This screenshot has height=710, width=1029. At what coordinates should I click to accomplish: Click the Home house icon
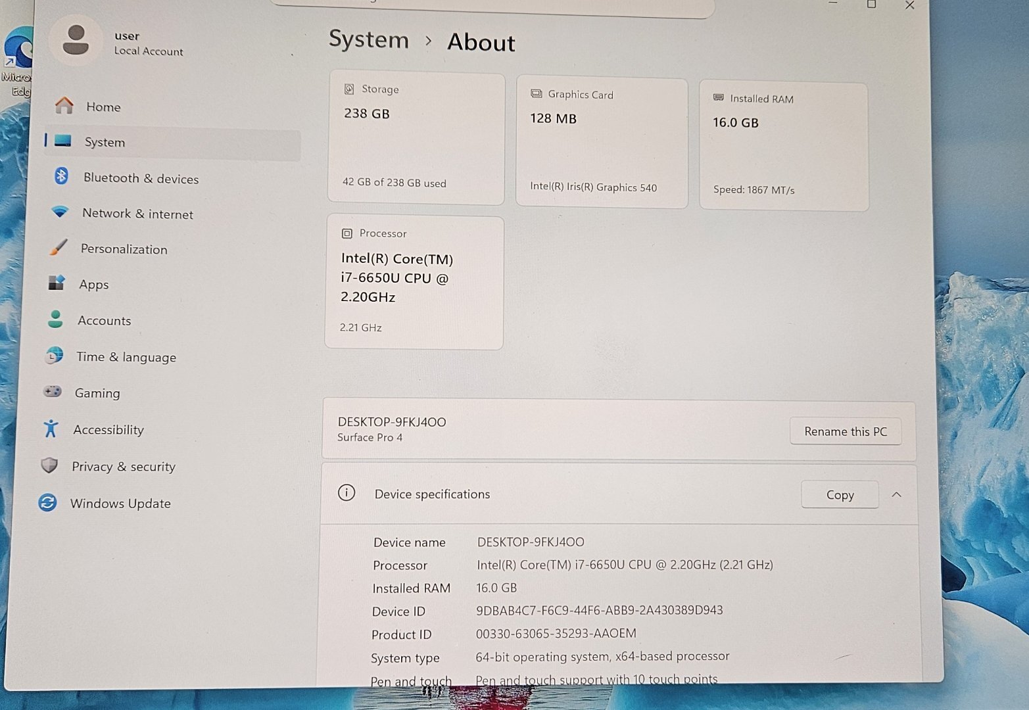pyautogui.click(x=64, y=105)
